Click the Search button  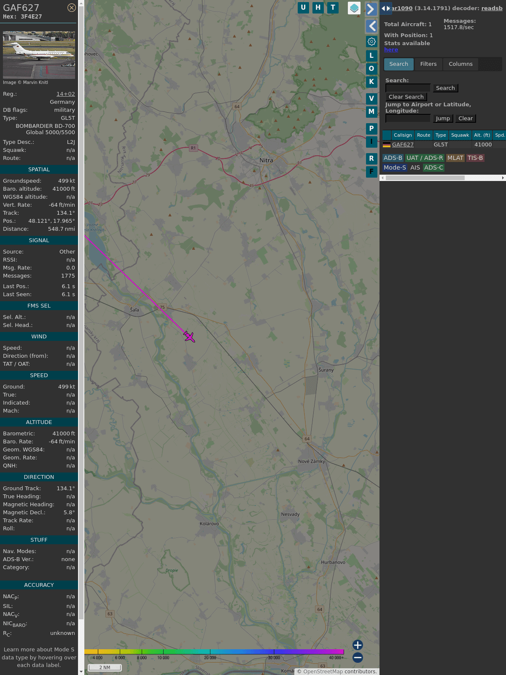coord(445,88)
